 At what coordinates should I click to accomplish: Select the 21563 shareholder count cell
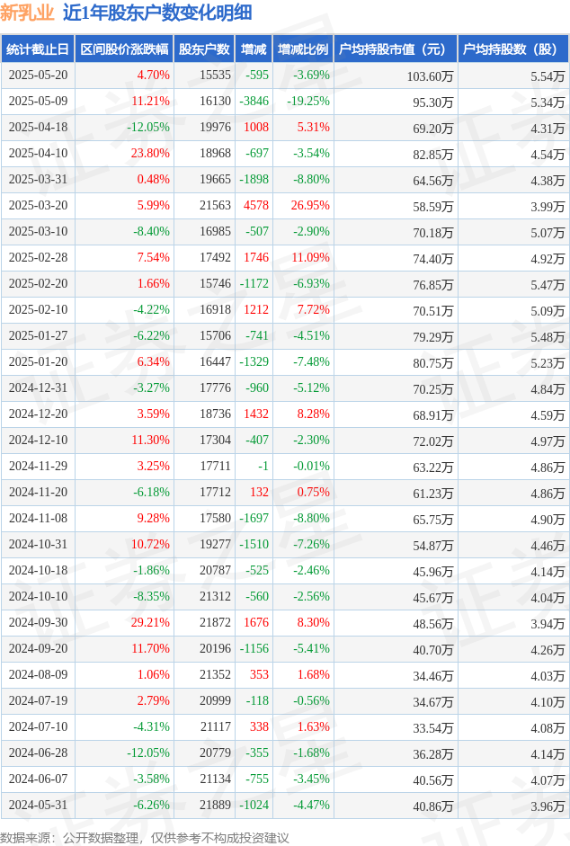(x=215, y=206)
